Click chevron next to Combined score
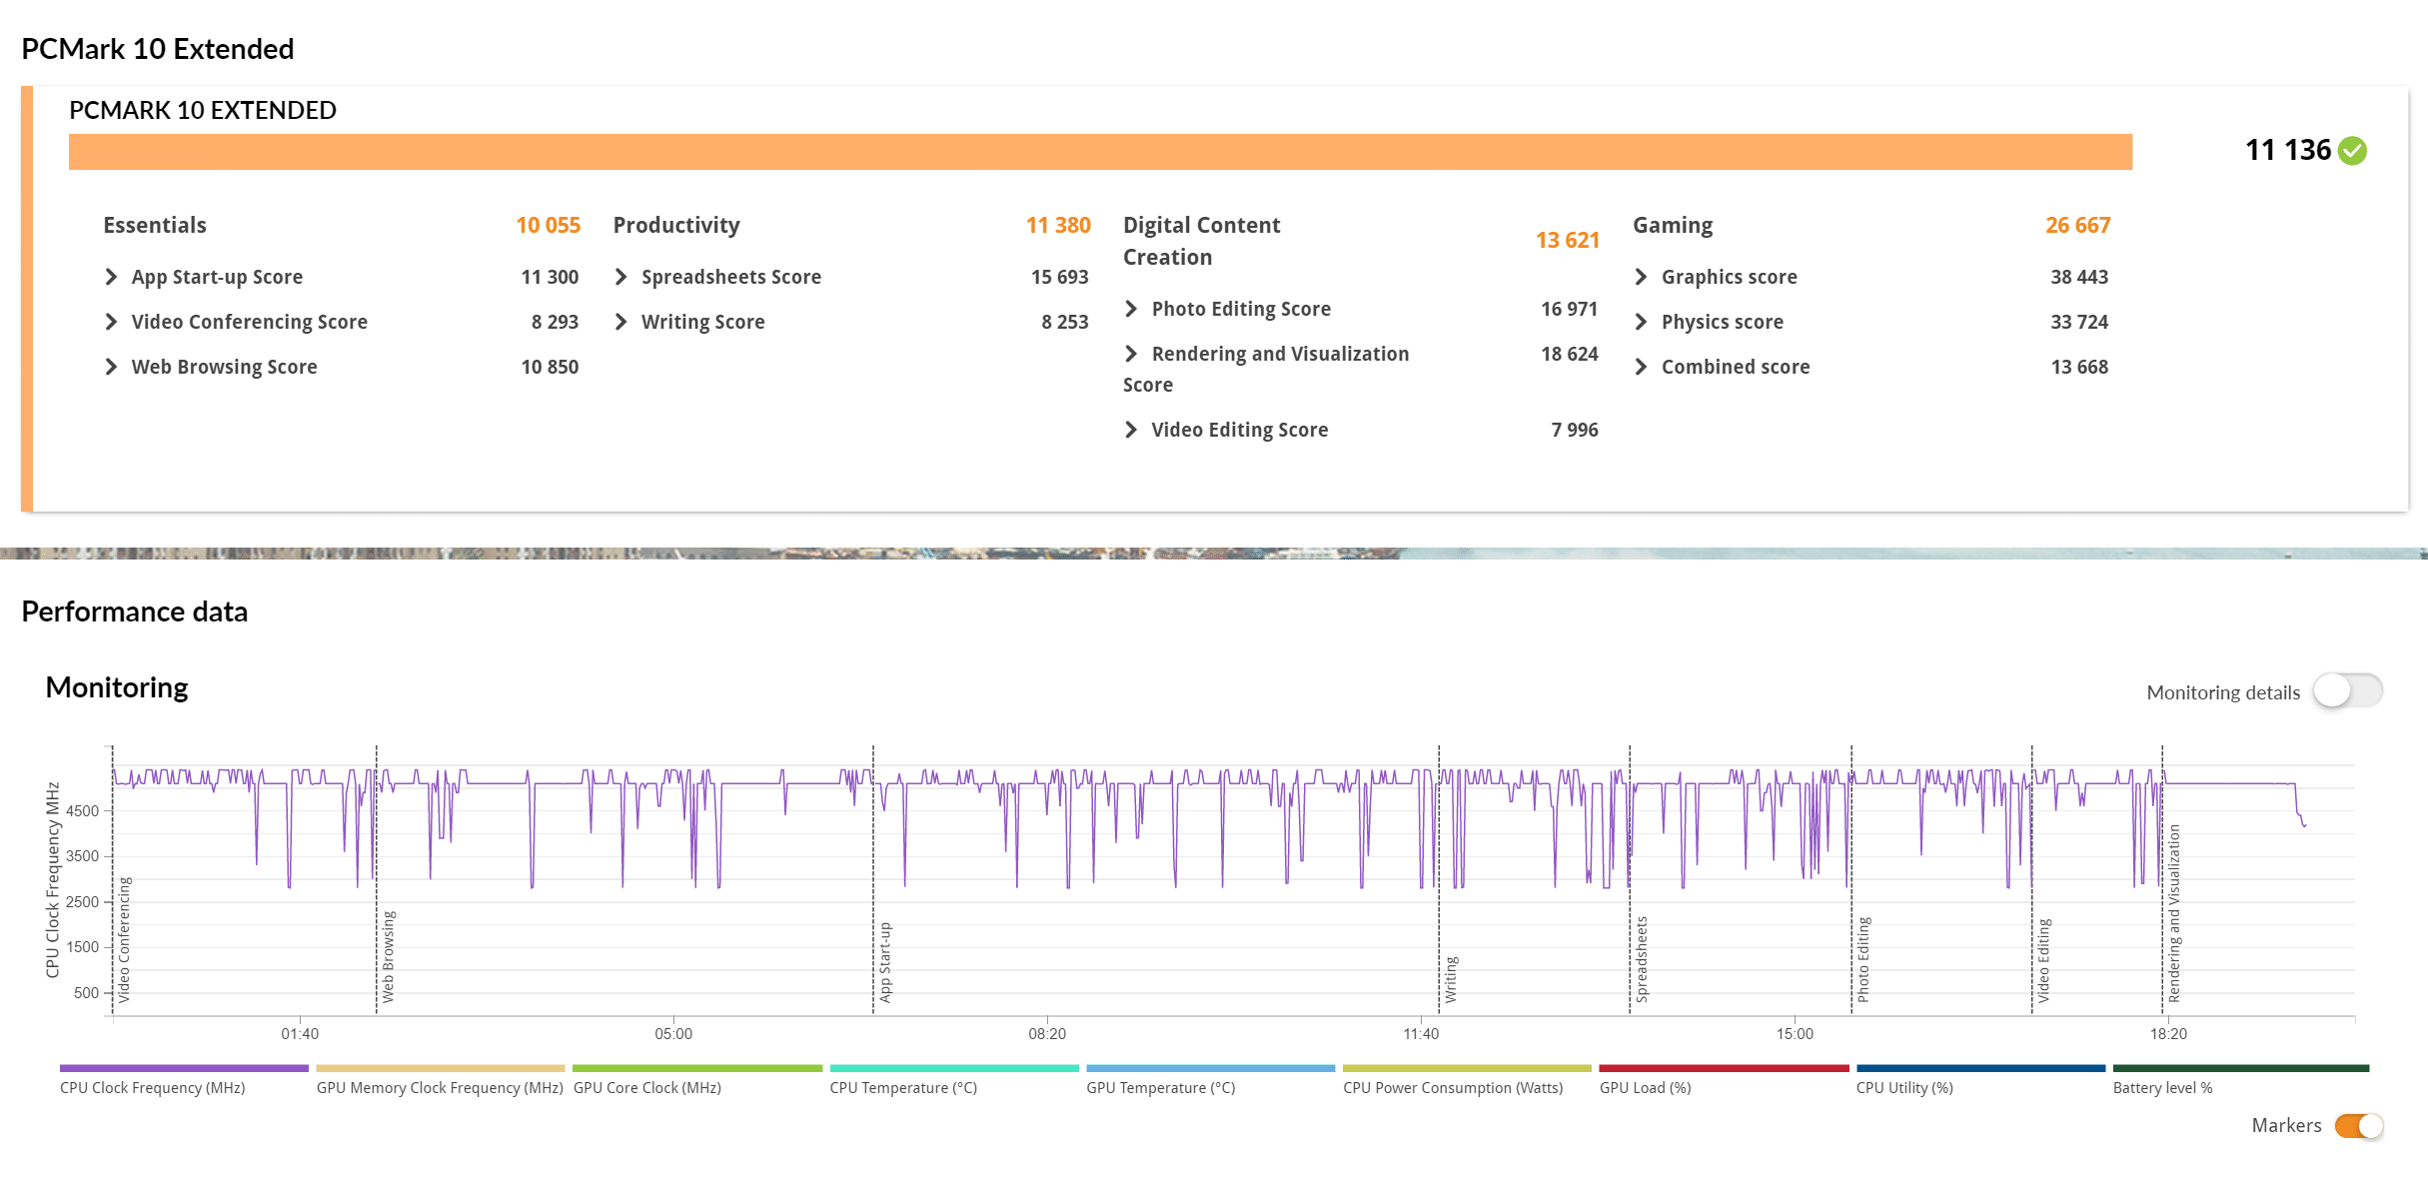2428x1194 pixels. coord(1641,367)
